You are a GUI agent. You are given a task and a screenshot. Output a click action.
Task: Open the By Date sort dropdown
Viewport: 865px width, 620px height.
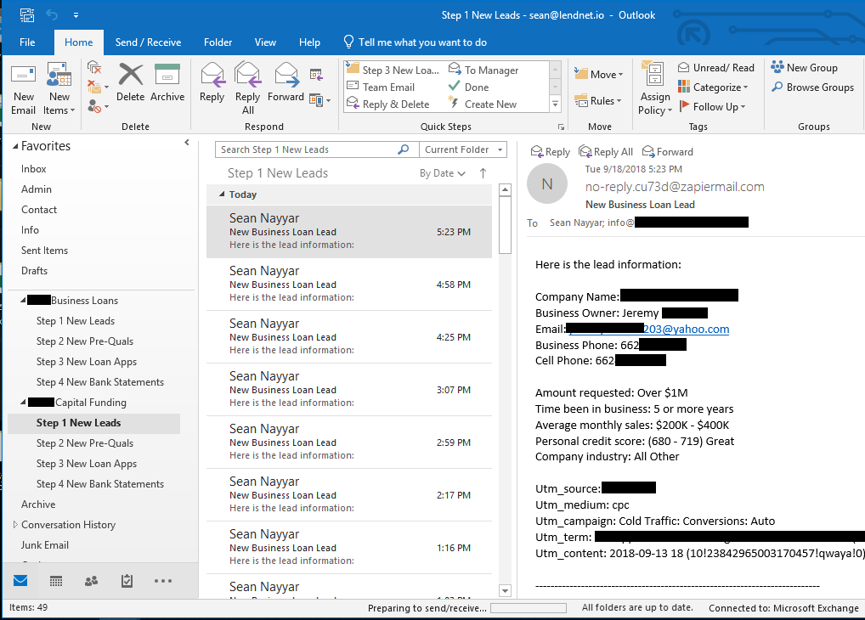point(443,173)
